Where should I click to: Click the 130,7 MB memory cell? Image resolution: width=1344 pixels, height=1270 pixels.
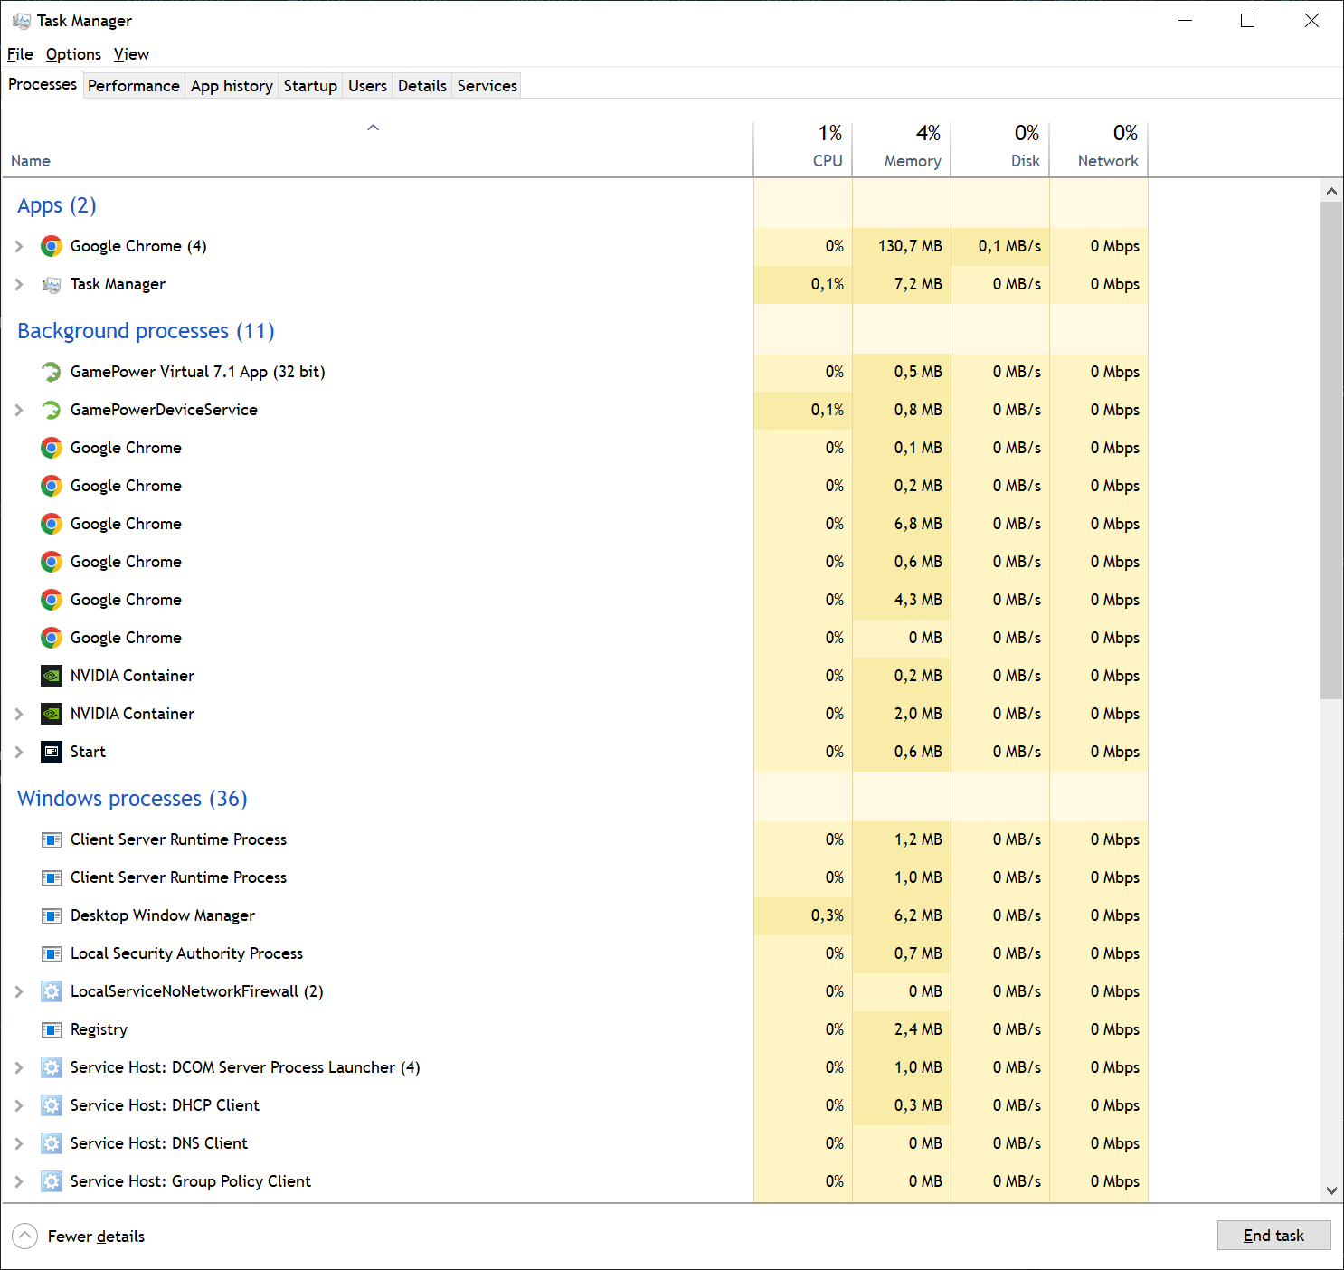tap(902, 246)
